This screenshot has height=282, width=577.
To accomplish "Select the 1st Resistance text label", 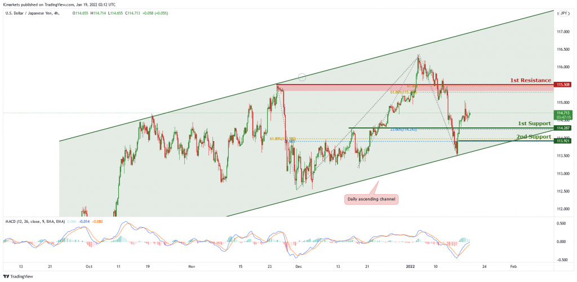I will pyautogui.click(x=530, y=80).
